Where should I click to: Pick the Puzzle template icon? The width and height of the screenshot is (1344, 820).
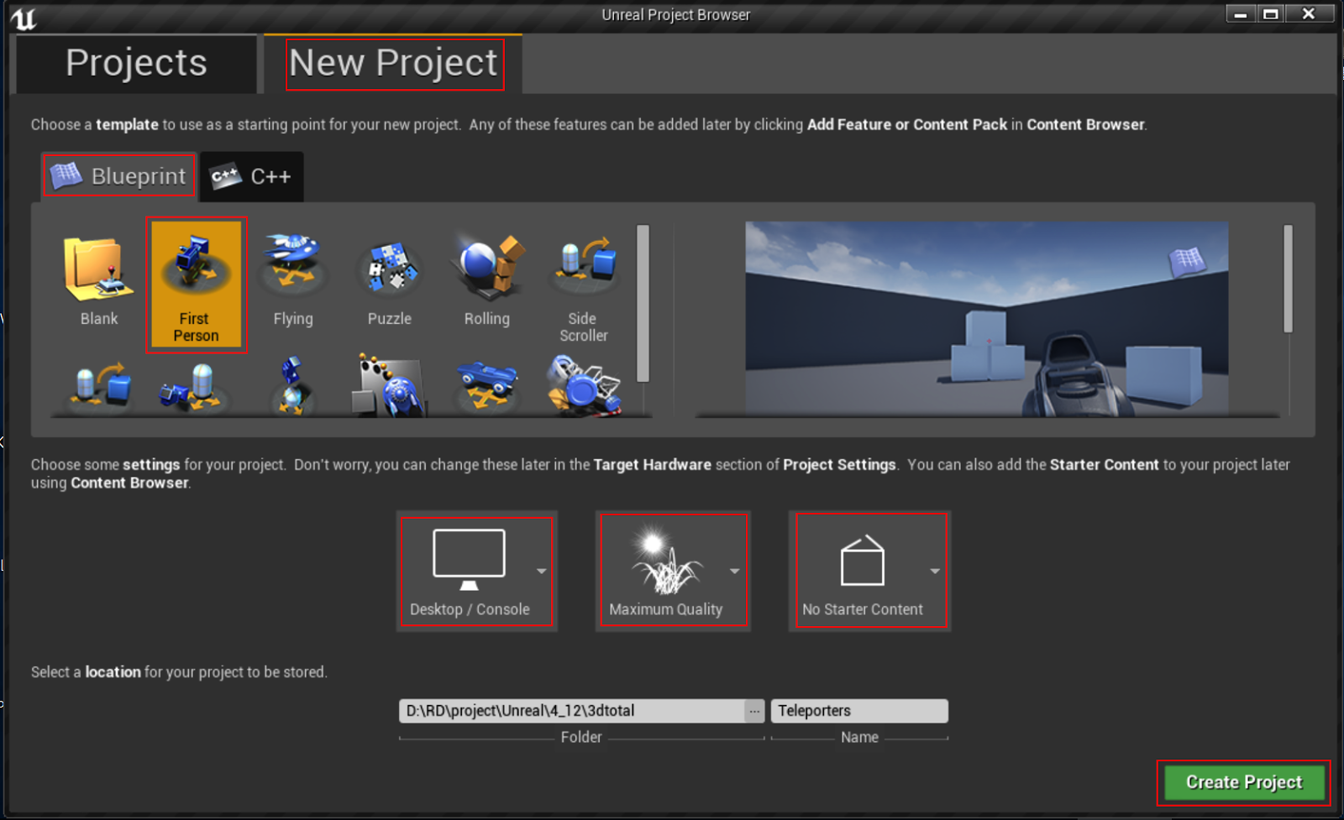point(390,267)
